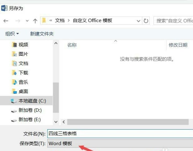Viewport: 193px width, 151px height.
Task: Click the 文件名 input field
Action: coord(120,134)
